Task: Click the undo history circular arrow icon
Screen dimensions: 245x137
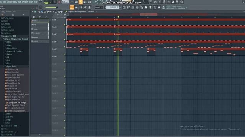Action: coord(155,2)
